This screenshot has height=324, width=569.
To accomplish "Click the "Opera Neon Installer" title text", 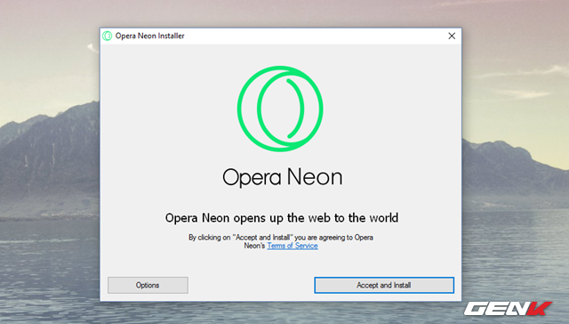I will [x=150, y=36].
